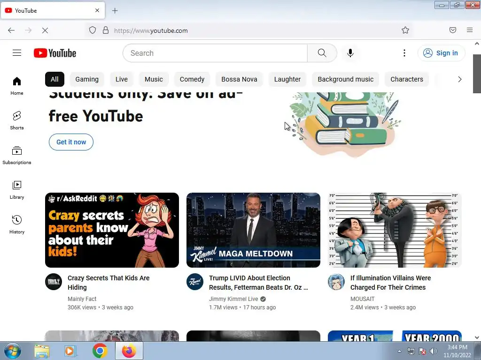Open Trump LIVID About Election Results title

[x=258, y=283]
